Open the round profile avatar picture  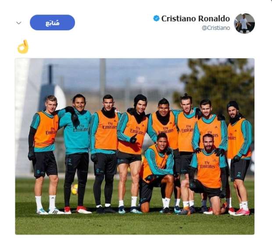tap(244, 23)
